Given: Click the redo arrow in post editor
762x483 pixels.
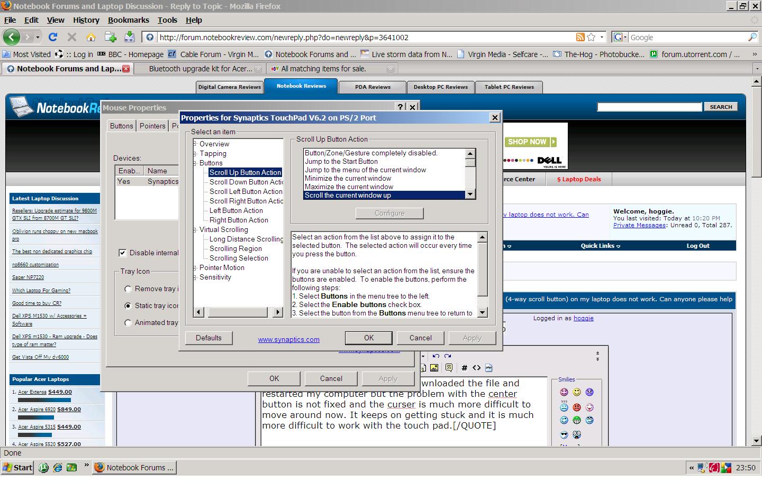Looking at the screenshot, I should click(x=448, y=356).
